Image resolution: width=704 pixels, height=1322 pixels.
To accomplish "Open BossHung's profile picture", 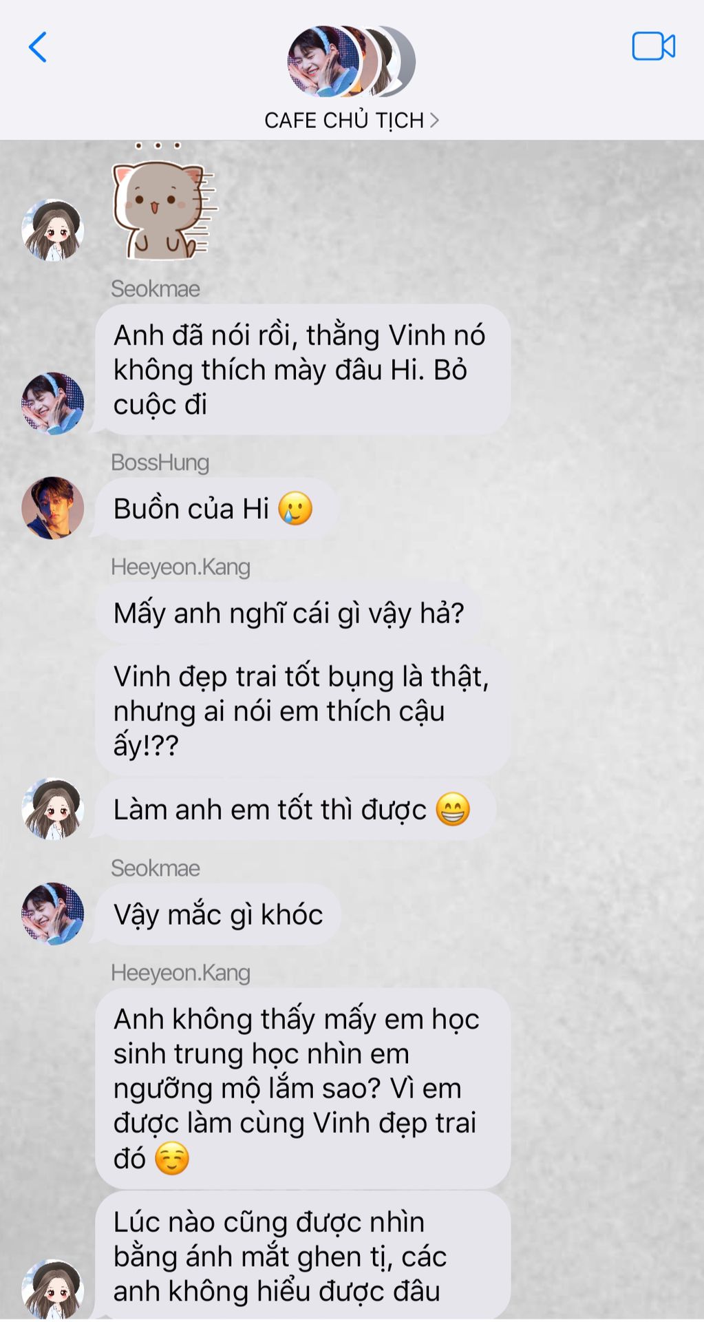I will (53, 508).
